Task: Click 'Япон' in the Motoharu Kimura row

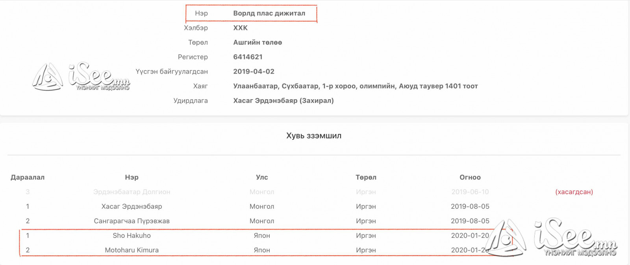Action: tap(262, 250)
